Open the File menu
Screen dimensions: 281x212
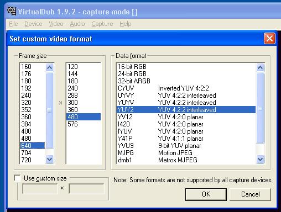(x=13, y=24)
